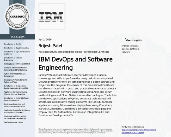
Task: Click 'has successfully completed the online Professional Certificate'
Action: (x=74, y=52)
